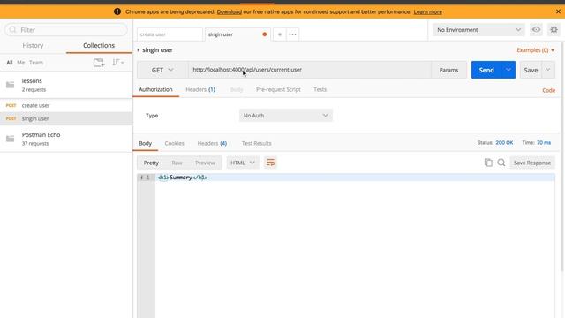The height and width of the screenshot is (318, 565).
Task: Close the Chrome apps deprecation banner
Action: [558, 11]
